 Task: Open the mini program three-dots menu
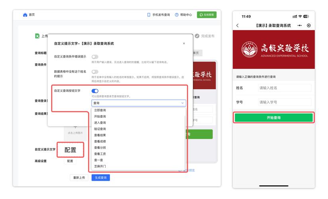tap(300, 25)
